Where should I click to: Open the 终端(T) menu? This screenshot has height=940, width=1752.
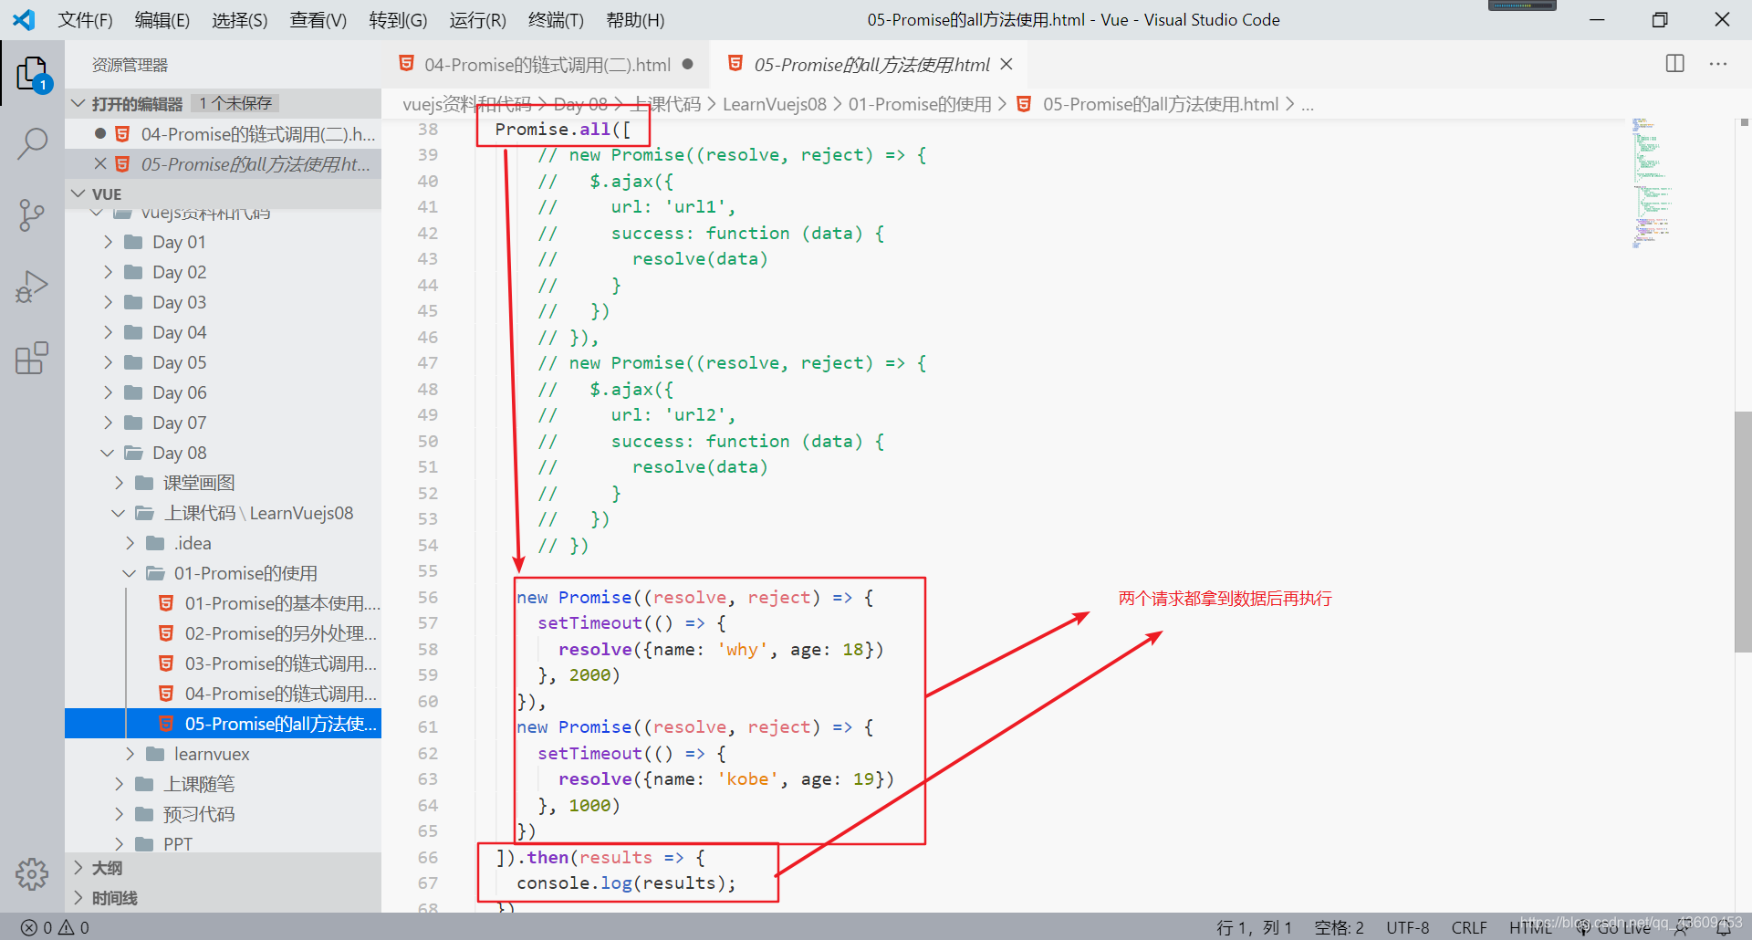click(x=556, y=20)
